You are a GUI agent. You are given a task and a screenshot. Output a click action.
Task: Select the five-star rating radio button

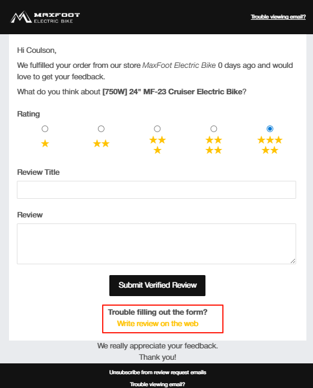(270, 129)
